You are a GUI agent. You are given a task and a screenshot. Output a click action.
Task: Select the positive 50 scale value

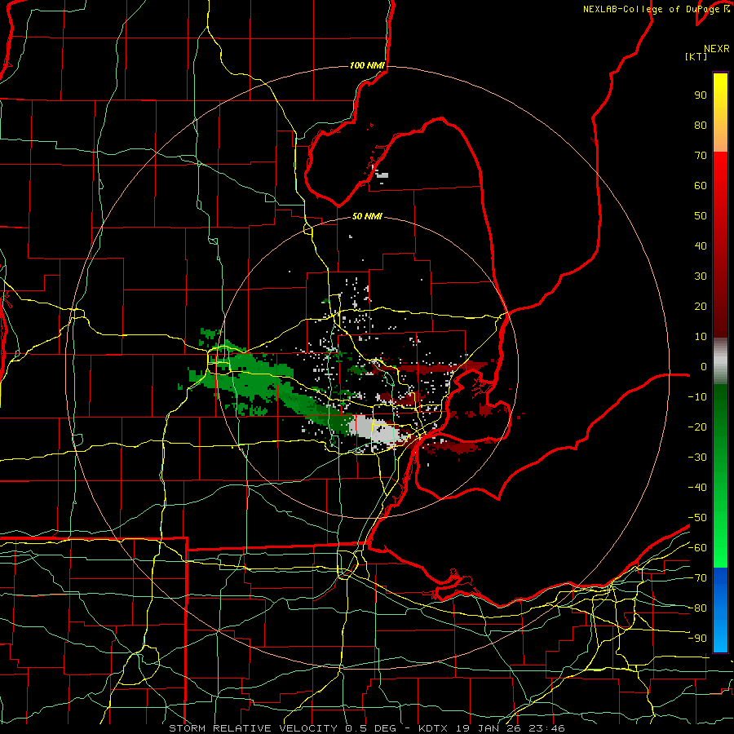point(701,216)
